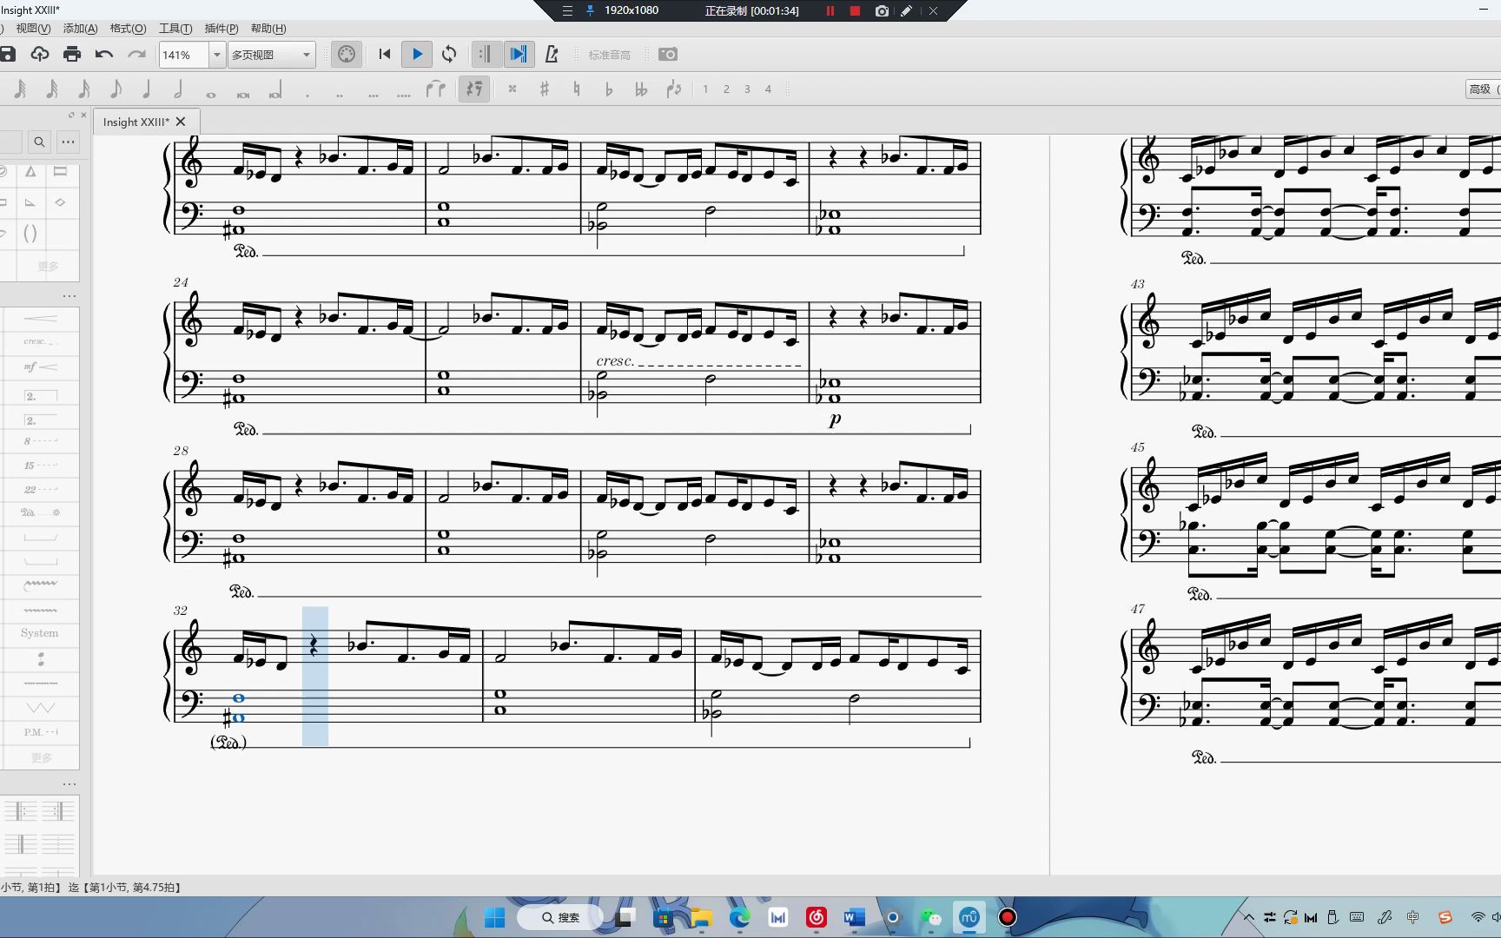This screenshot has width=1501, height=938.
Task: Select longa note duration
Action: point(274,90)
